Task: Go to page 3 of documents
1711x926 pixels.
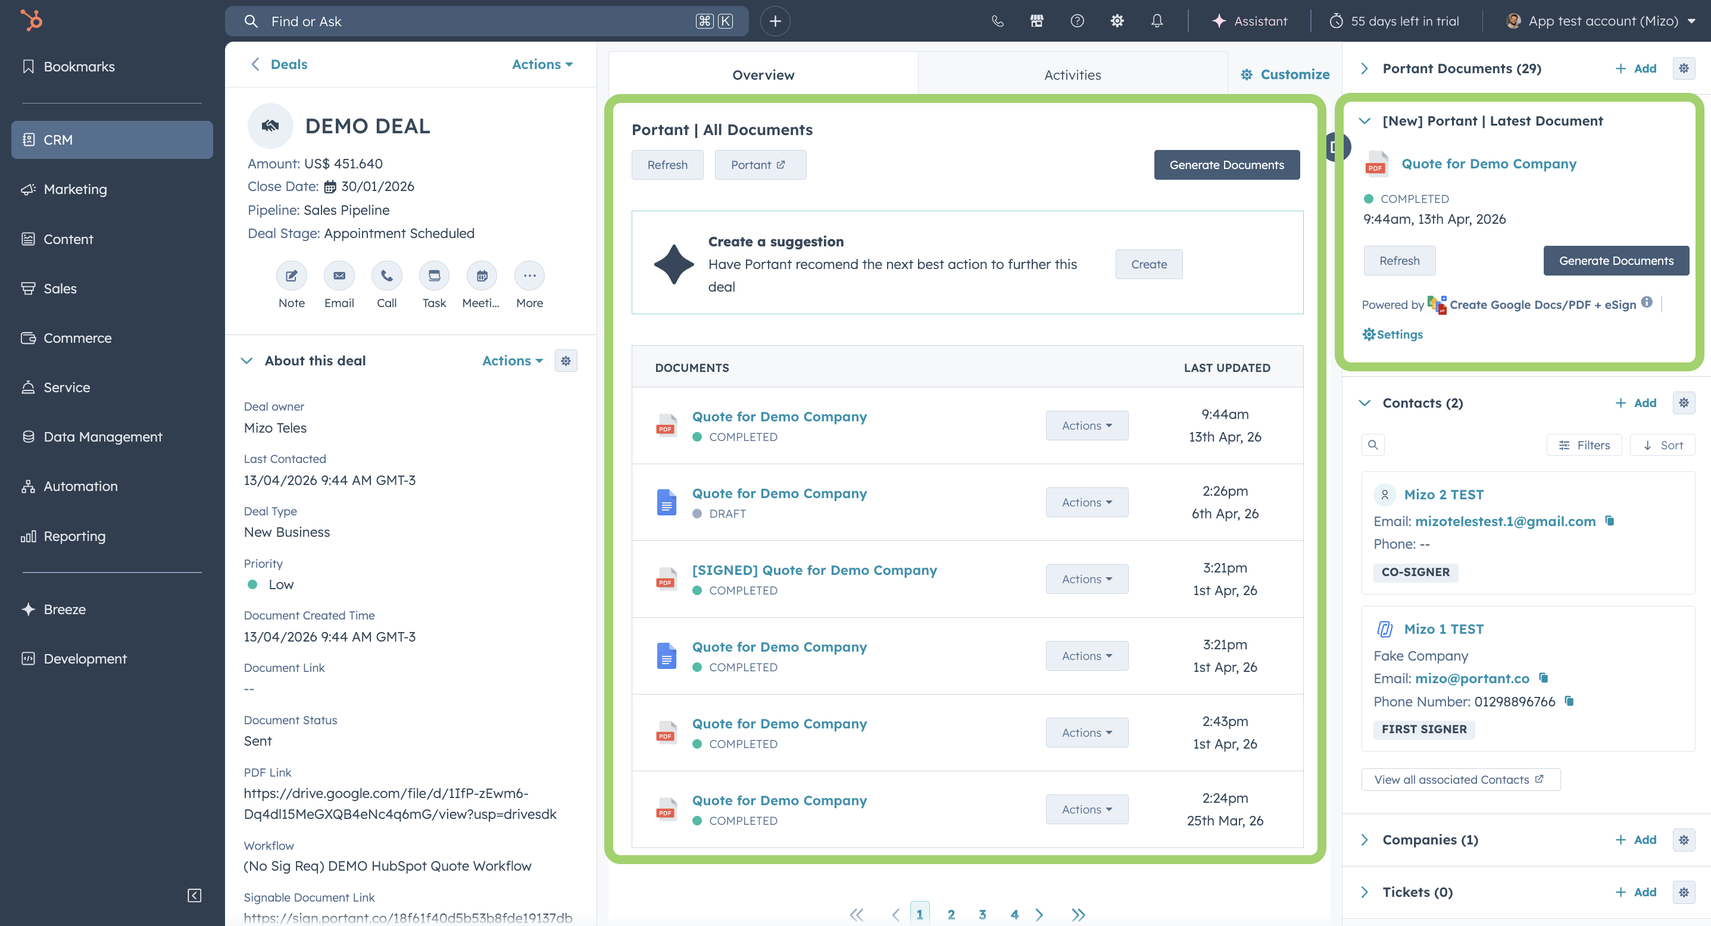Action: coord(982,914)
